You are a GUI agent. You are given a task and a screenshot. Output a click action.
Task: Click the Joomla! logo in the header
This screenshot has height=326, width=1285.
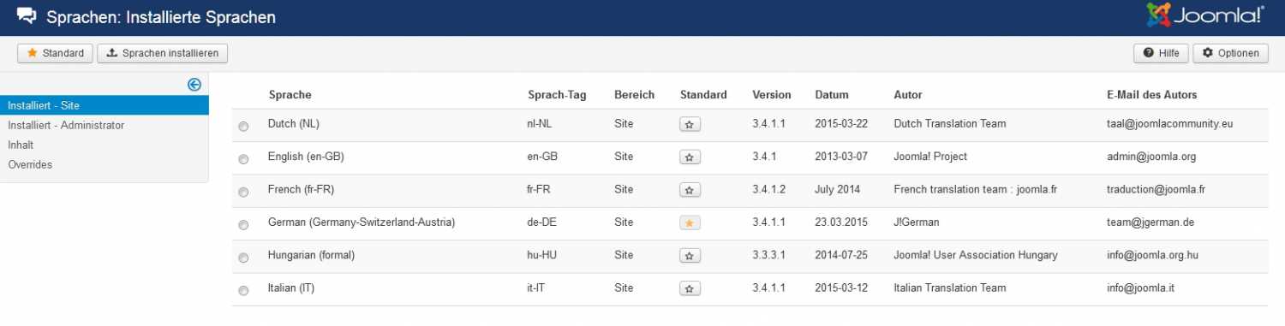pos(1204,16)
